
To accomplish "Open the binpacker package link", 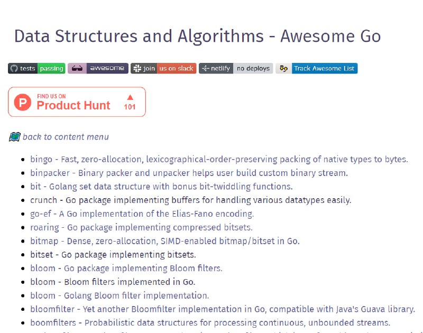I will tap(50, 173).
